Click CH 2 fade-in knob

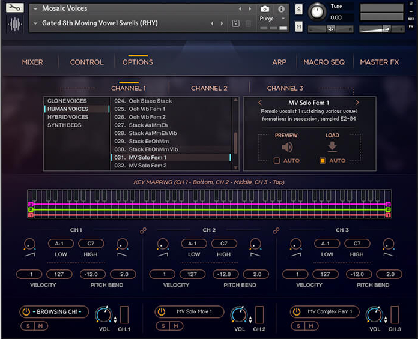(x=163, y=244)
